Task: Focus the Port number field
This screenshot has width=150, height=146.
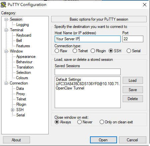Action: (133, 39)
